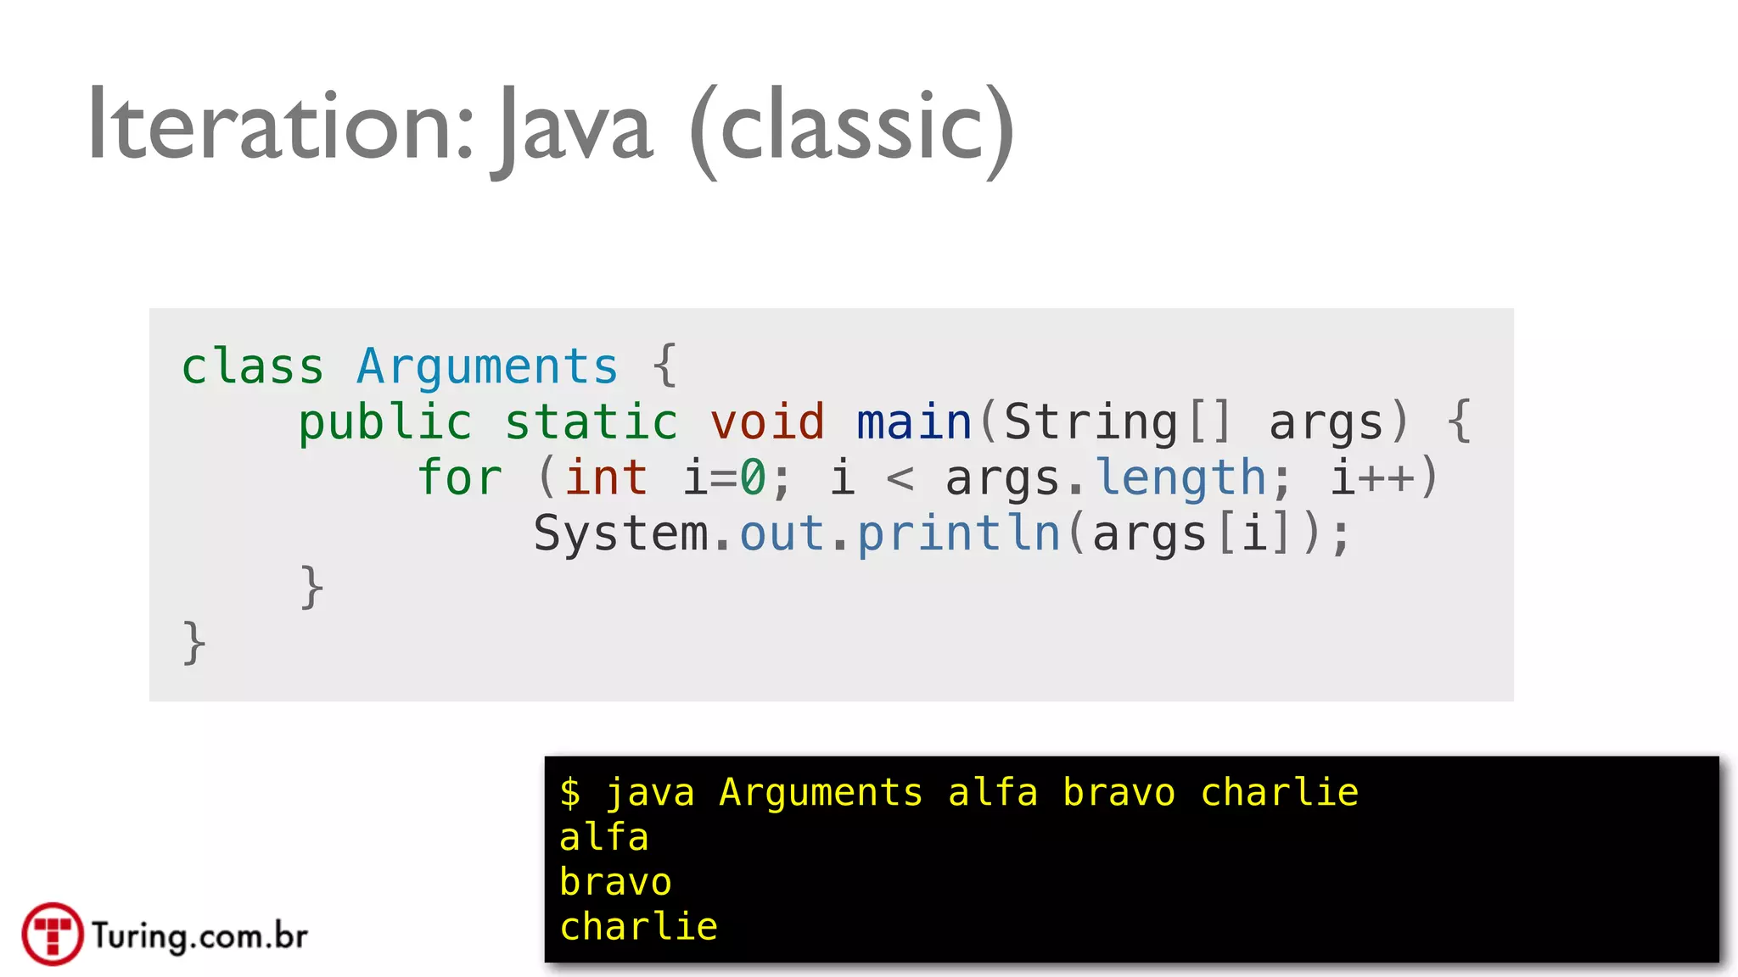Screen dimensions: 1738x977
Task: Click the 'bravo' output line in terminal
Action: [615, 882]
